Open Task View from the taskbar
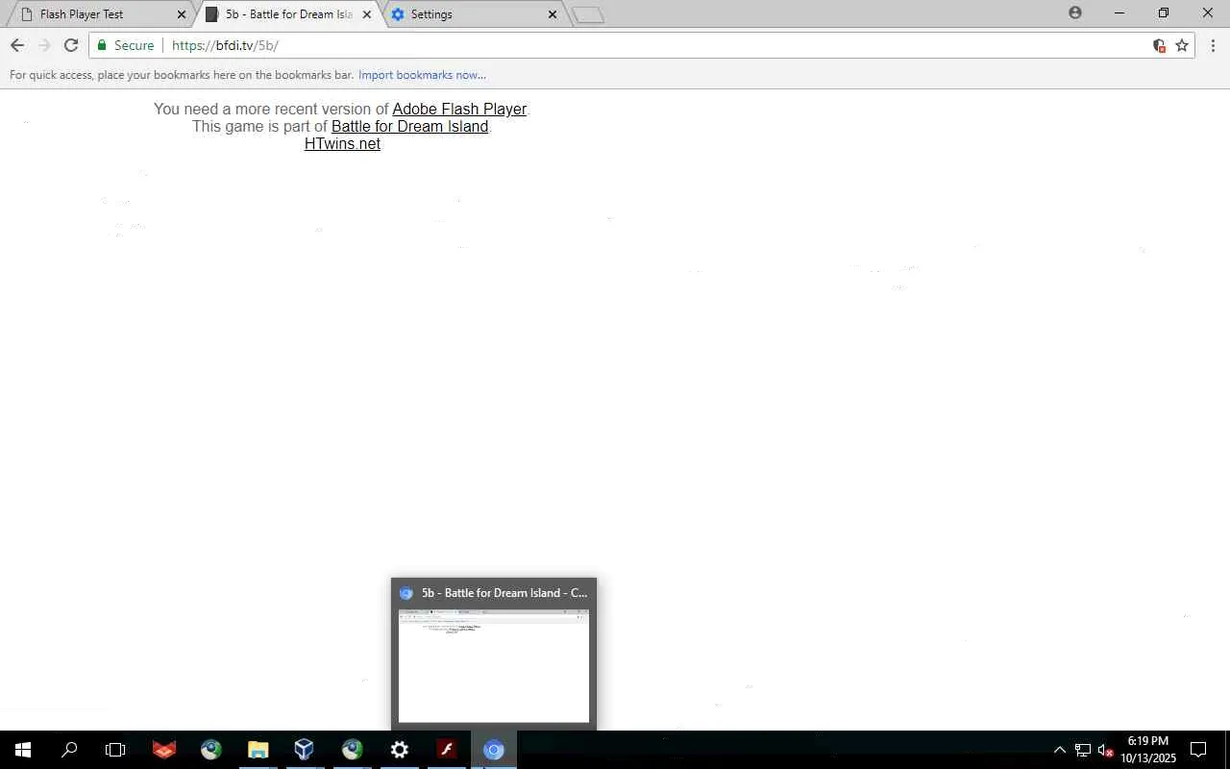Image resolution: width=1230 pixels, height=769 pixels. click(115, 750)
